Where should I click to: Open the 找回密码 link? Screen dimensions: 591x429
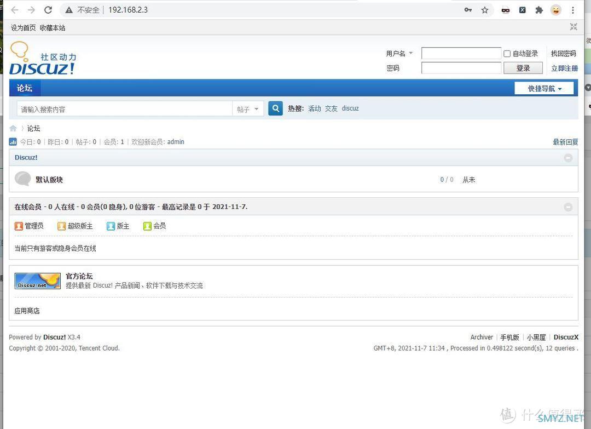point(564,54)
